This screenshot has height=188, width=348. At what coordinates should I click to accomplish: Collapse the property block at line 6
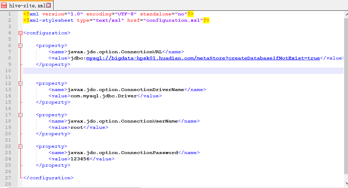pyautogui.click(x=20, y=46)
